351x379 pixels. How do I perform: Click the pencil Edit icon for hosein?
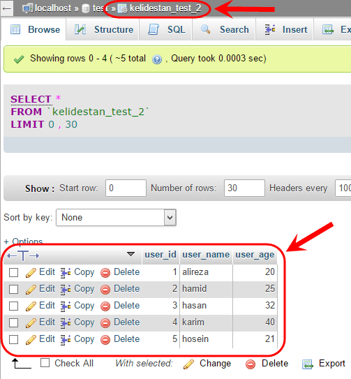(x=31, y=340)
